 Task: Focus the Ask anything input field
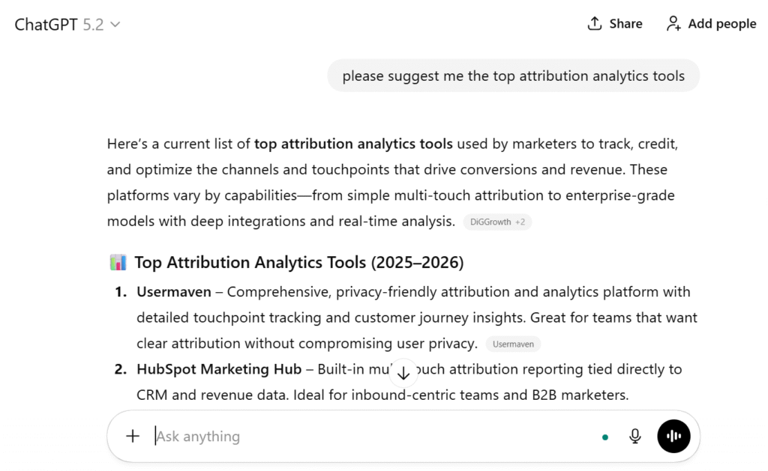point(225,436)
